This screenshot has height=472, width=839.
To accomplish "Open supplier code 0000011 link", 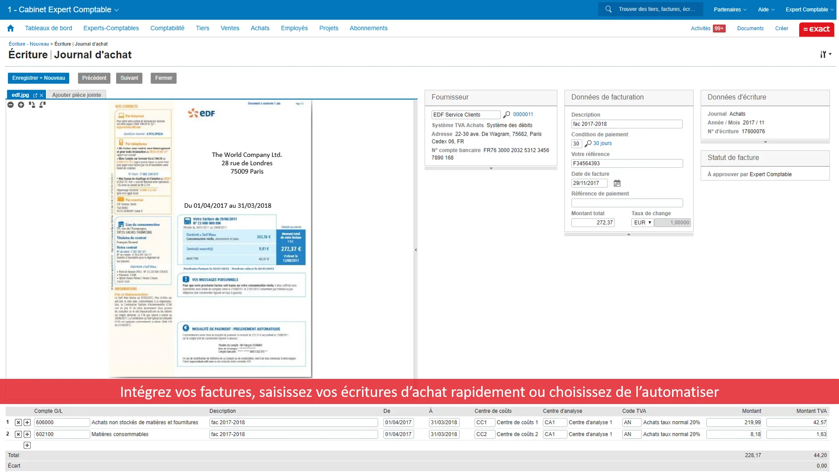I will click(x=523, y=115).
